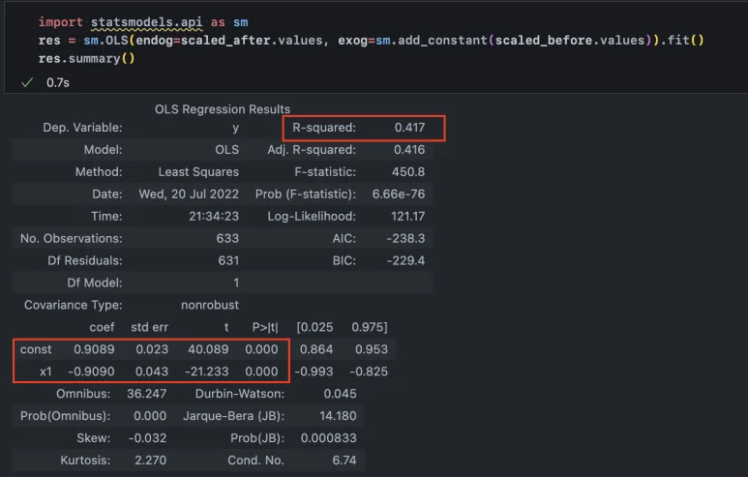The image size is (748, 477).
Task: Click the Adj. R-squared value 0.416
Action: tap(409, 150)
